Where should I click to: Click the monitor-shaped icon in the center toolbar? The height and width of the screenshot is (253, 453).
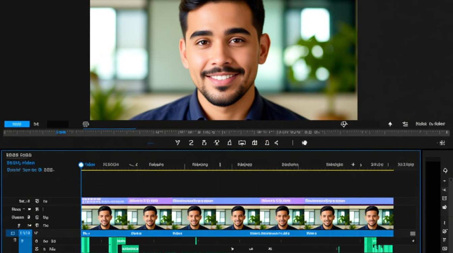tap(242, 143)
